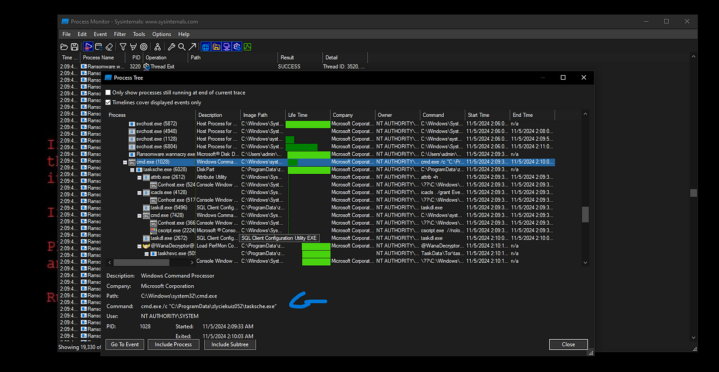Click the Include Subtree button
The image size is (719, 372).
pos(229,344)
